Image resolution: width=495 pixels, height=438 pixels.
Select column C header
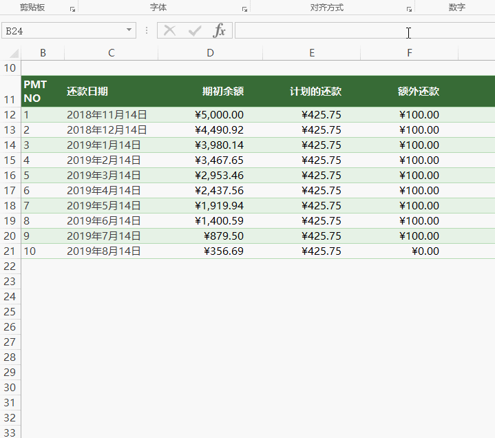tap(111, 53)
